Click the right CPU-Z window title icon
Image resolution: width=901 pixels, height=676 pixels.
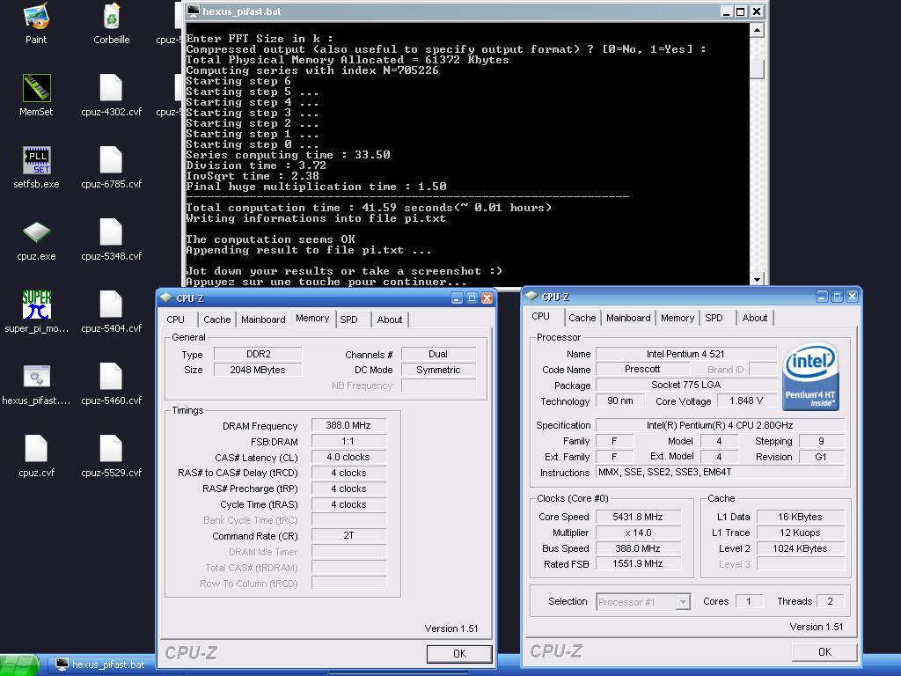[531, 296]
